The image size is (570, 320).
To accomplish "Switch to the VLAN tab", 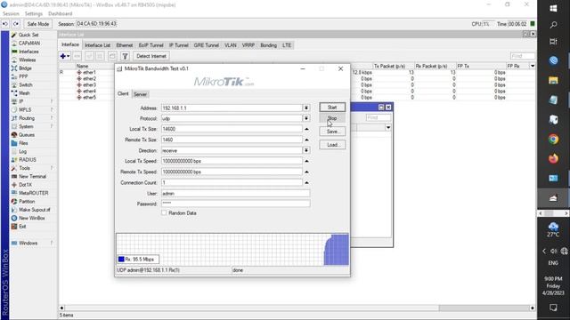I will click(x=230, y=45).
